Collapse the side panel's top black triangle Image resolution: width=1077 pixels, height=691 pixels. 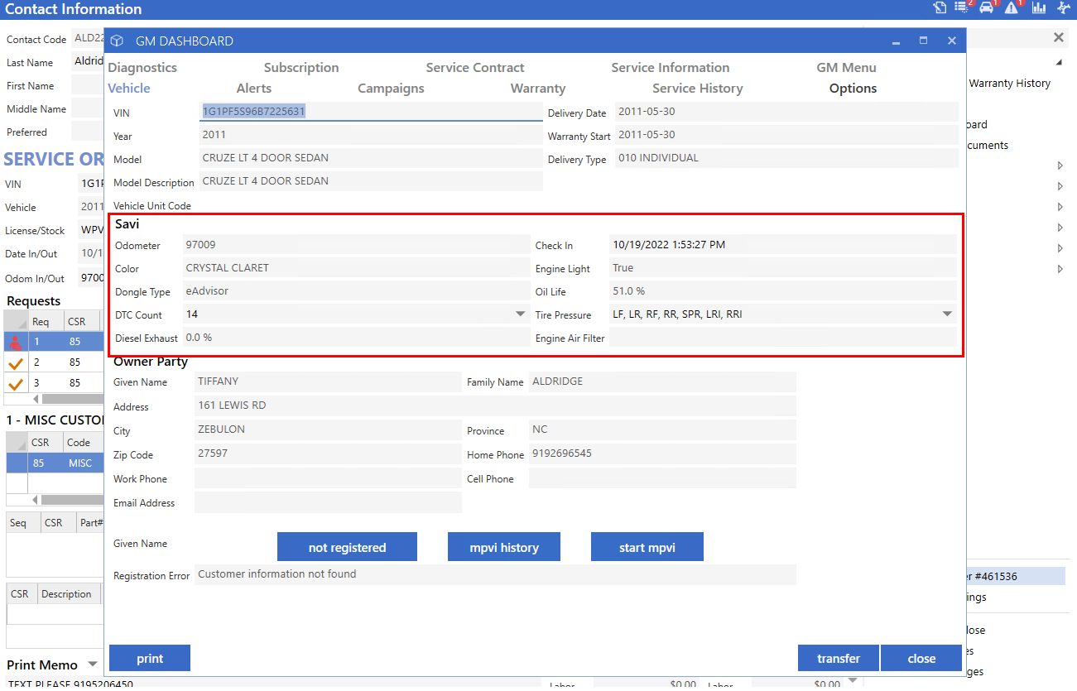1060,63
